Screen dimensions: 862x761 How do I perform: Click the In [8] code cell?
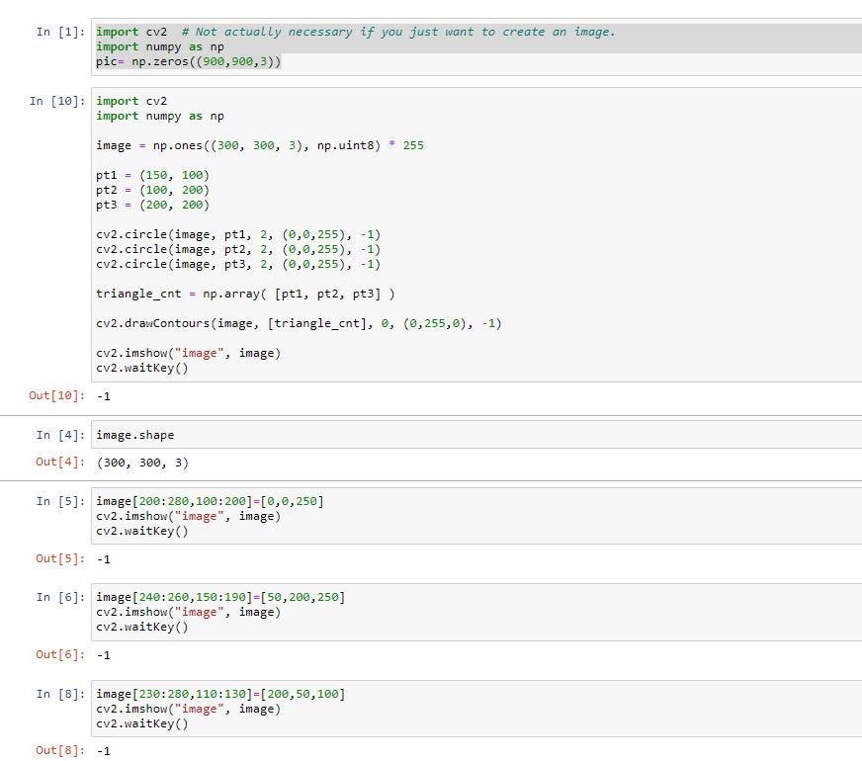[x=476, y=709]
